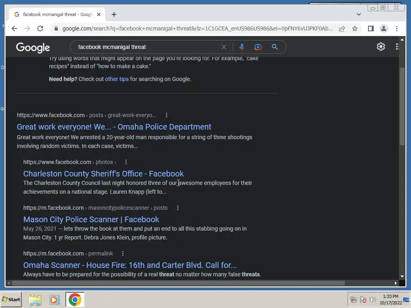Open Action Center flag tray icon
Image resolution: width=411 pixels, height=308 pixels.
tap(363, 300)
